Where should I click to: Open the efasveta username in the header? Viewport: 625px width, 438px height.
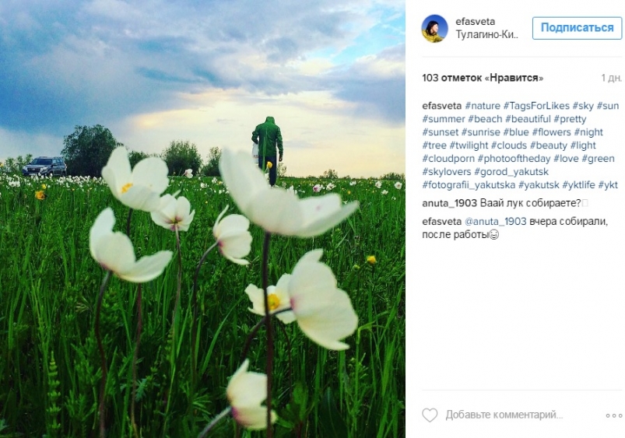click(x=475, y=22)
